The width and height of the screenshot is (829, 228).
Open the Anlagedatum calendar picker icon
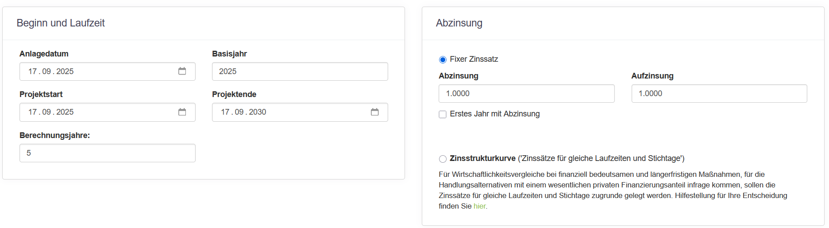(182, 71)
